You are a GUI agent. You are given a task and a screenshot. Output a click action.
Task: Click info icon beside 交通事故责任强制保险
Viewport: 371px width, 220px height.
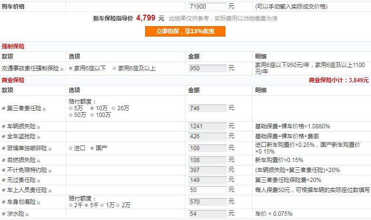pos(62,69)
